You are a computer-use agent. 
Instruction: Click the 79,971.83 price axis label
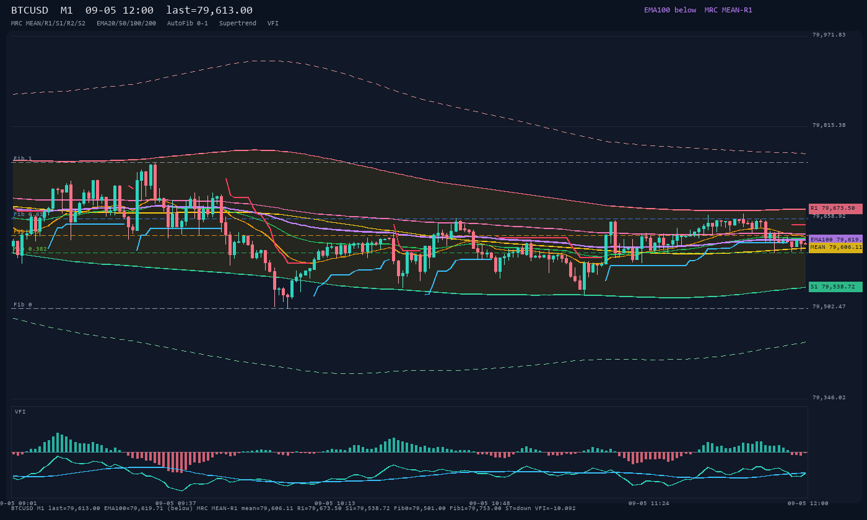[829, 35]
